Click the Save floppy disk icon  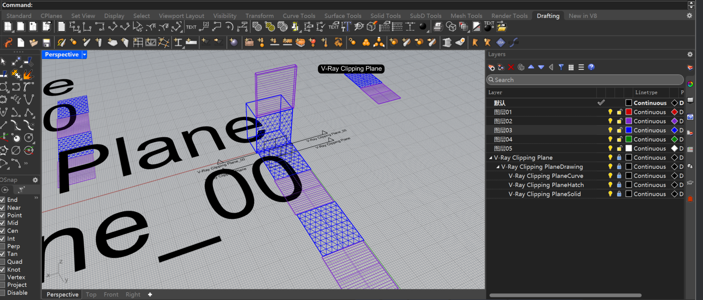click(46, 43)
